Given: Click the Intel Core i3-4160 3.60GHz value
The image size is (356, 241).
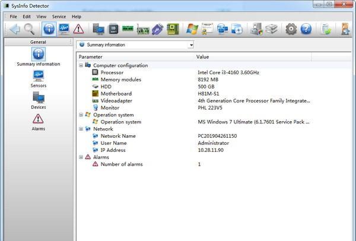Looking at the screenshot, I should pyautogui.click(x=228, y=72).
